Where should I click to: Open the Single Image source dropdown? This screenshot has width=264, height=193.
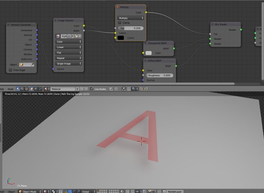[x=68, y=63]
